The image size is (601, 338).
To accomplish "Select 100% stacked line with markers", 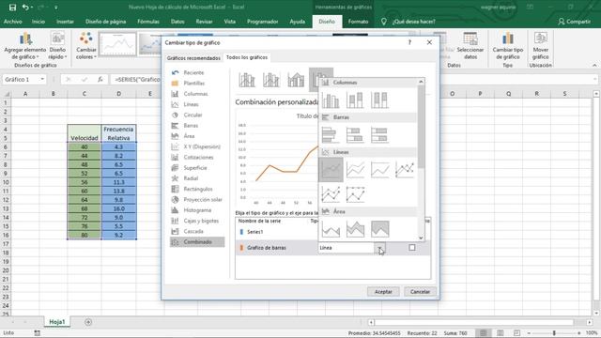I will (355, 194).
